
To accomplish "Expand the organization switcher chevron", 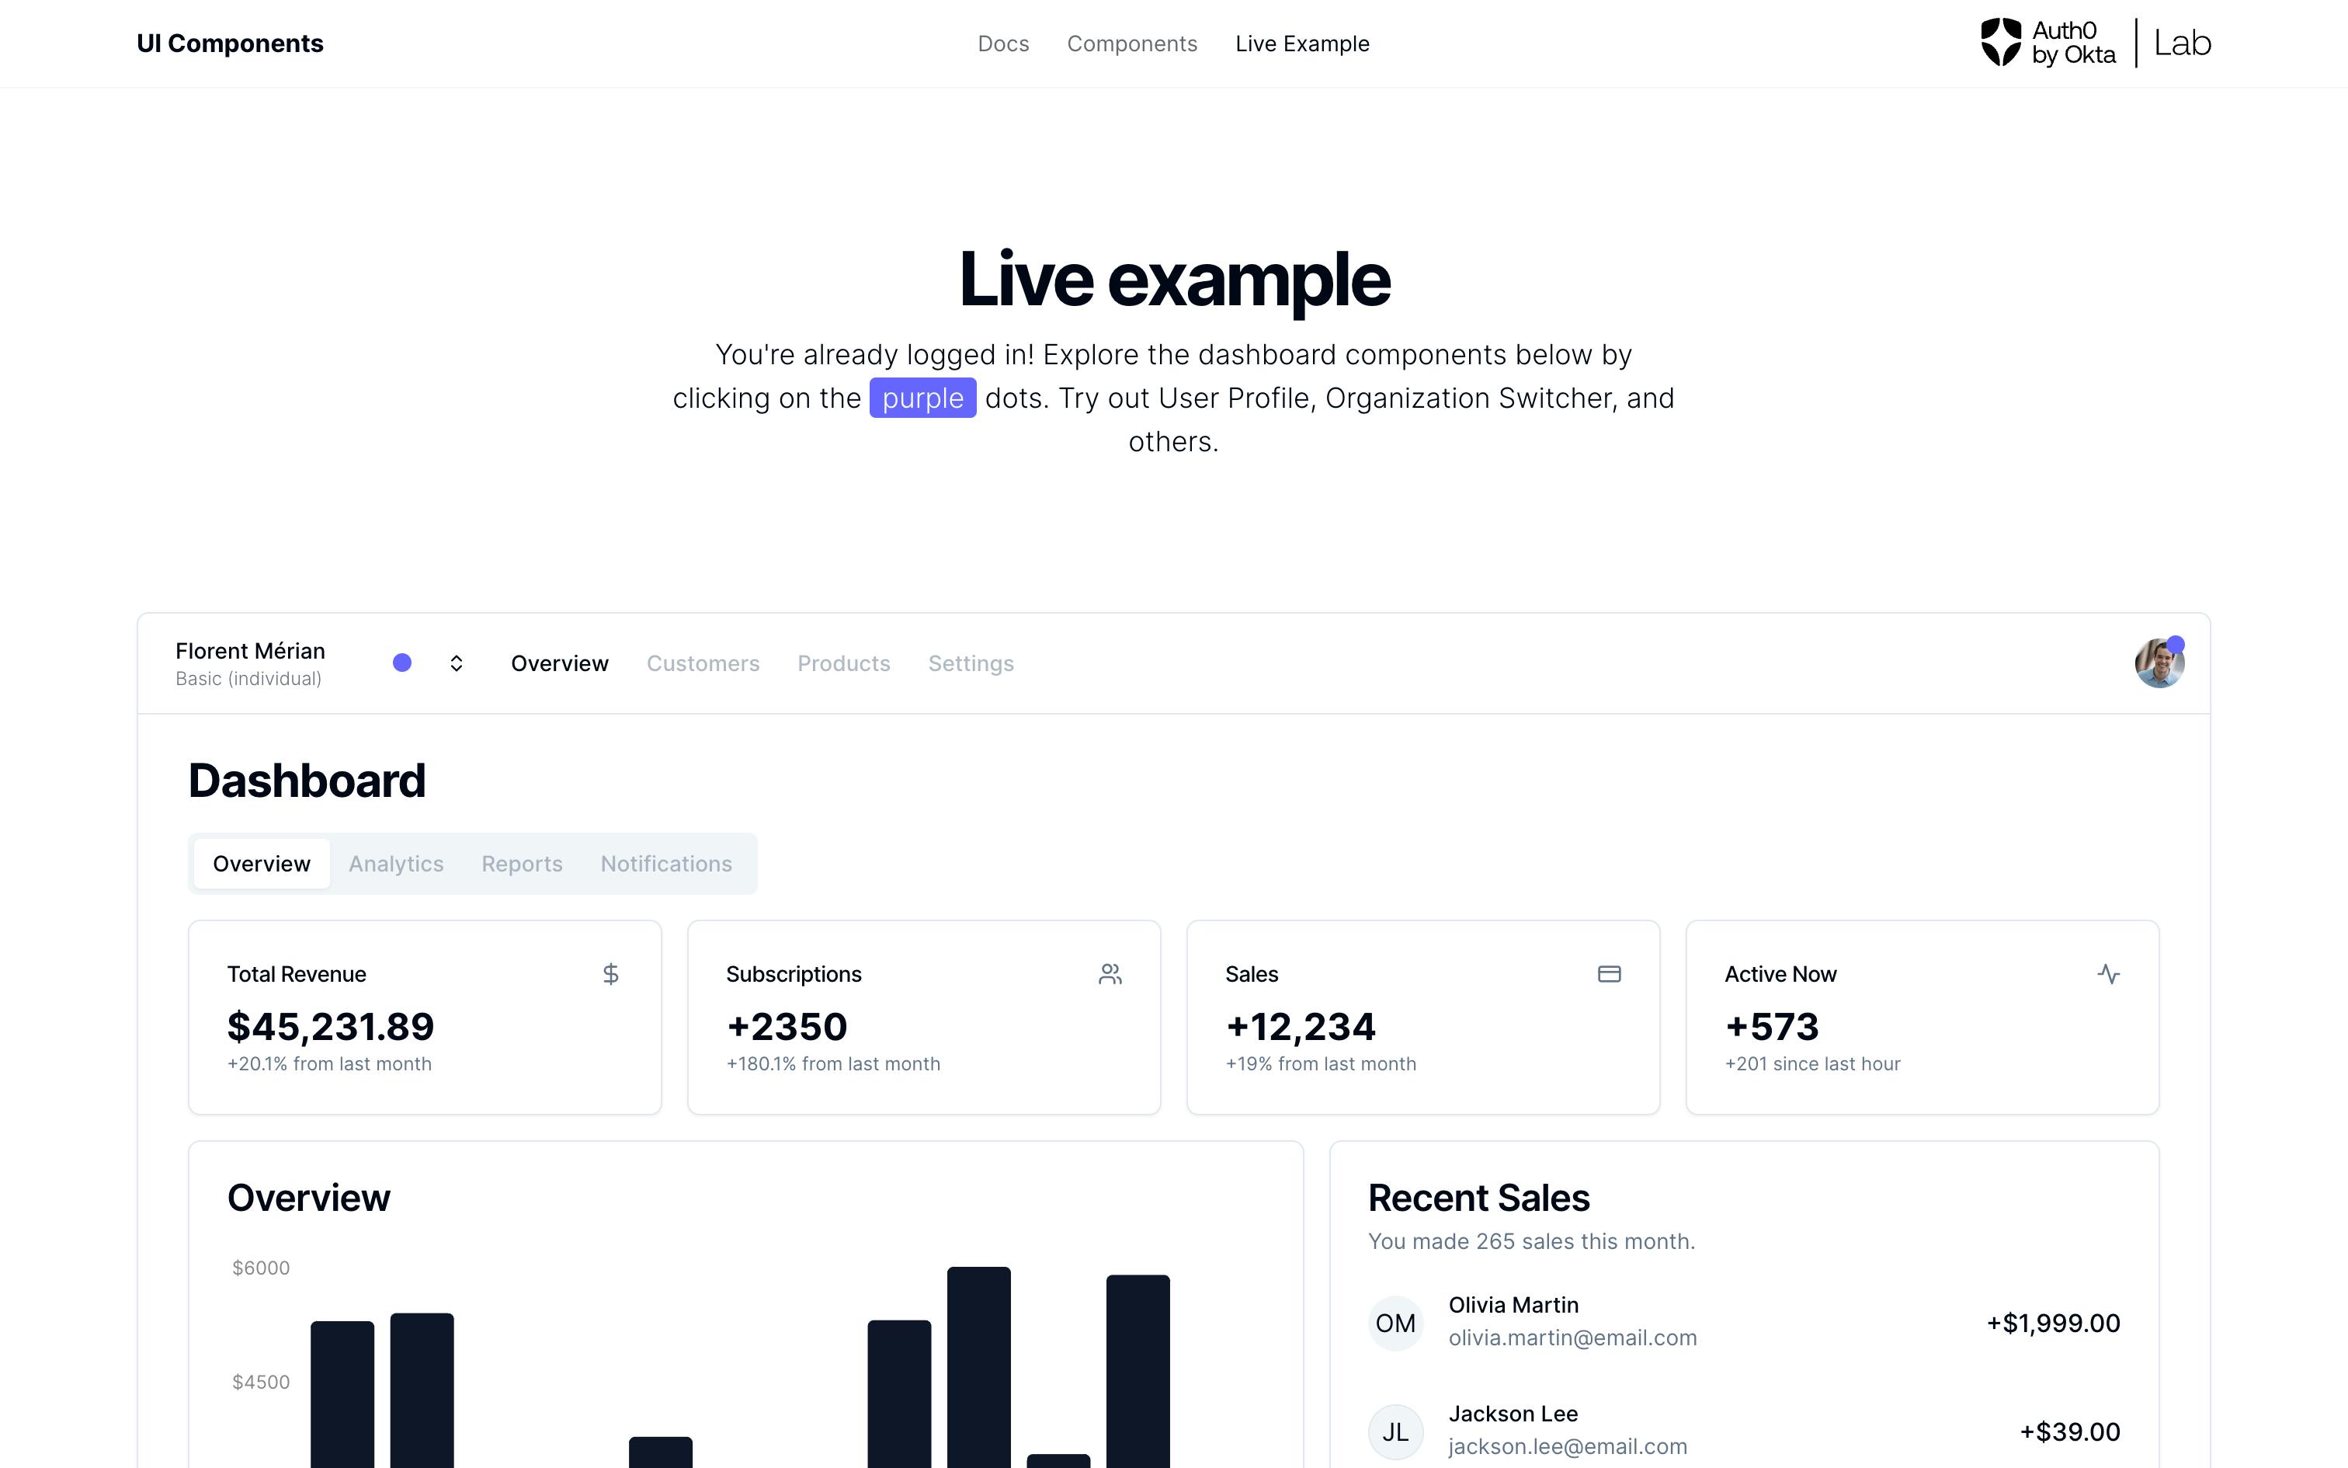I will 456,663.
